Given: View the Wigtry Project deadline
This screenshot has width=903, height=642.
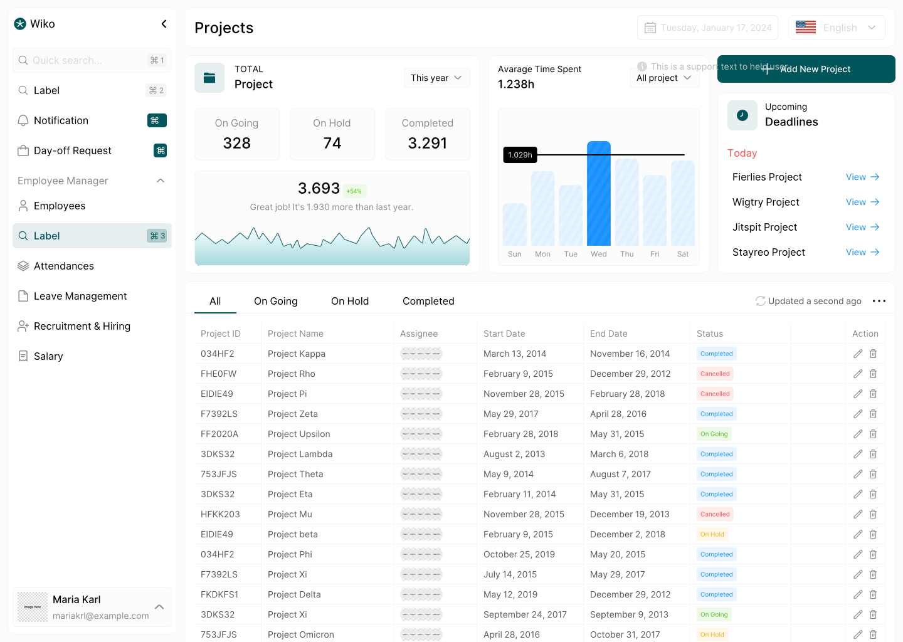Looking at the screenshot, I should coord(863,202).
